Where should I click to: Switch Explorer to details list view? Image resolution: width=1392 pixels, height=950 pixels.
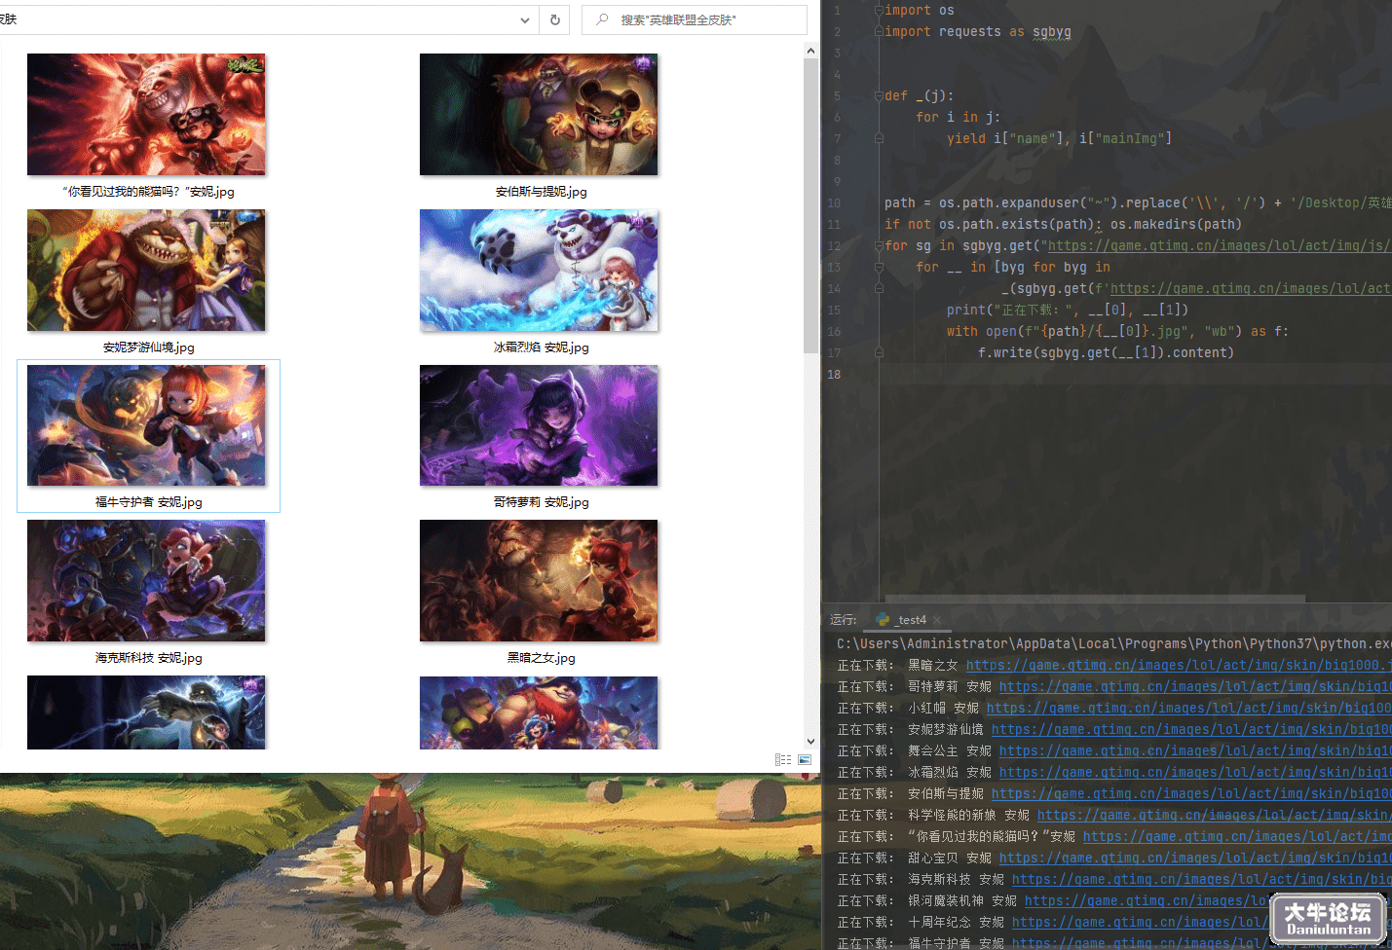[x=783, y=759]
